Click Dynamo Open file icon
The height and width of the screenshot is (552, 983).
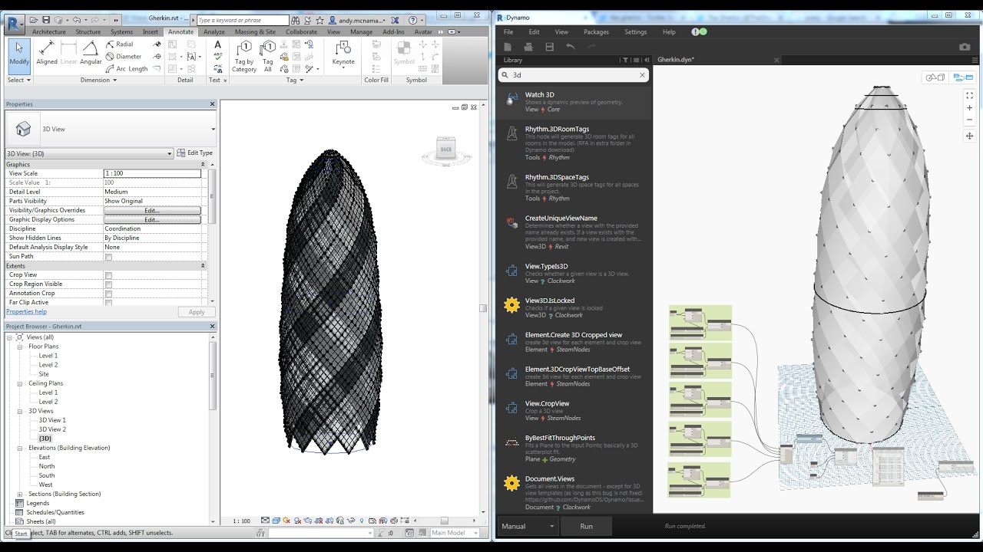(x=528, y=47)
